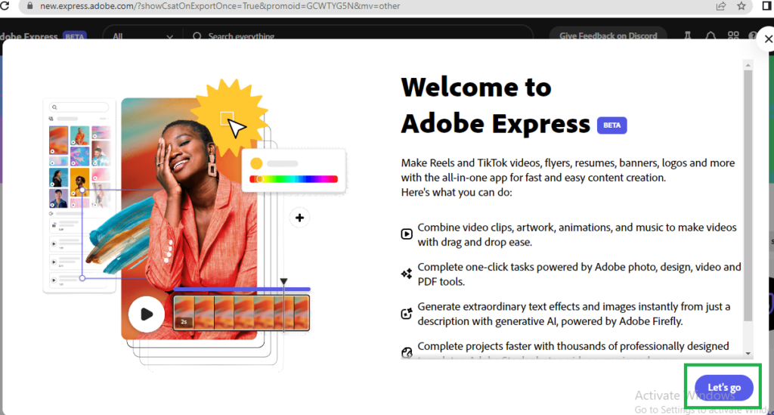Open the apps grid switcher icon
The width and height of the screenshot is (774, 415).
(x=733, y=36)
